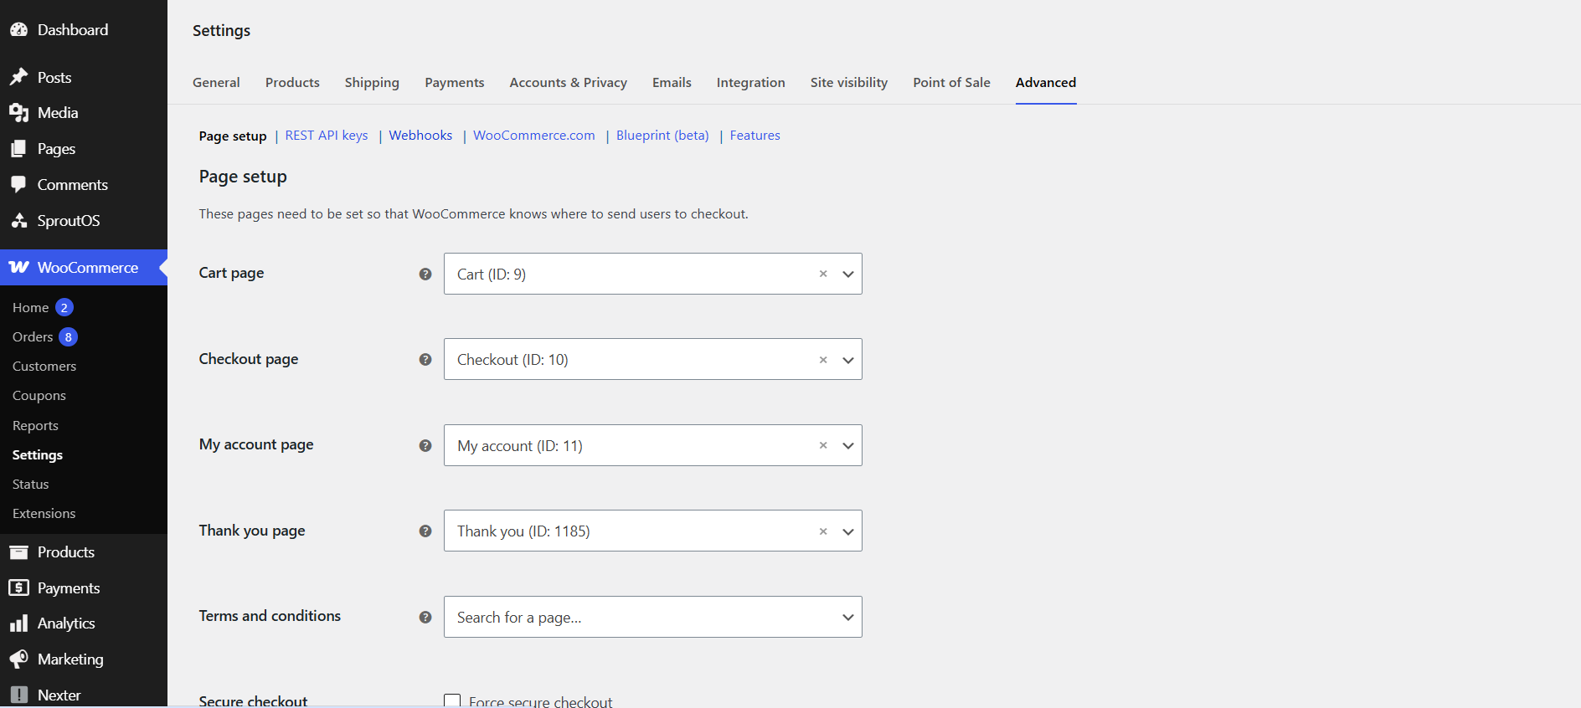Open REST API keys section link
Screen dimensions: 1581x708
point(327,136)
